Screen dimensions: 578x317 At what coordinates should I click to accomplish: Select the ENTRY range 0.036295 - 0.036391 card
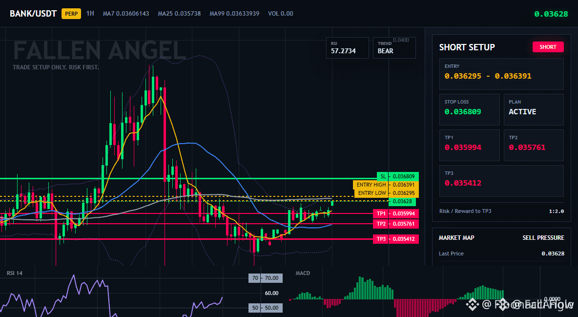click(501, 74)
